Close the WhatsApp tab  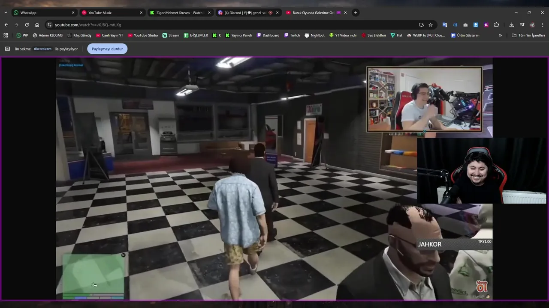pos(73,12)
